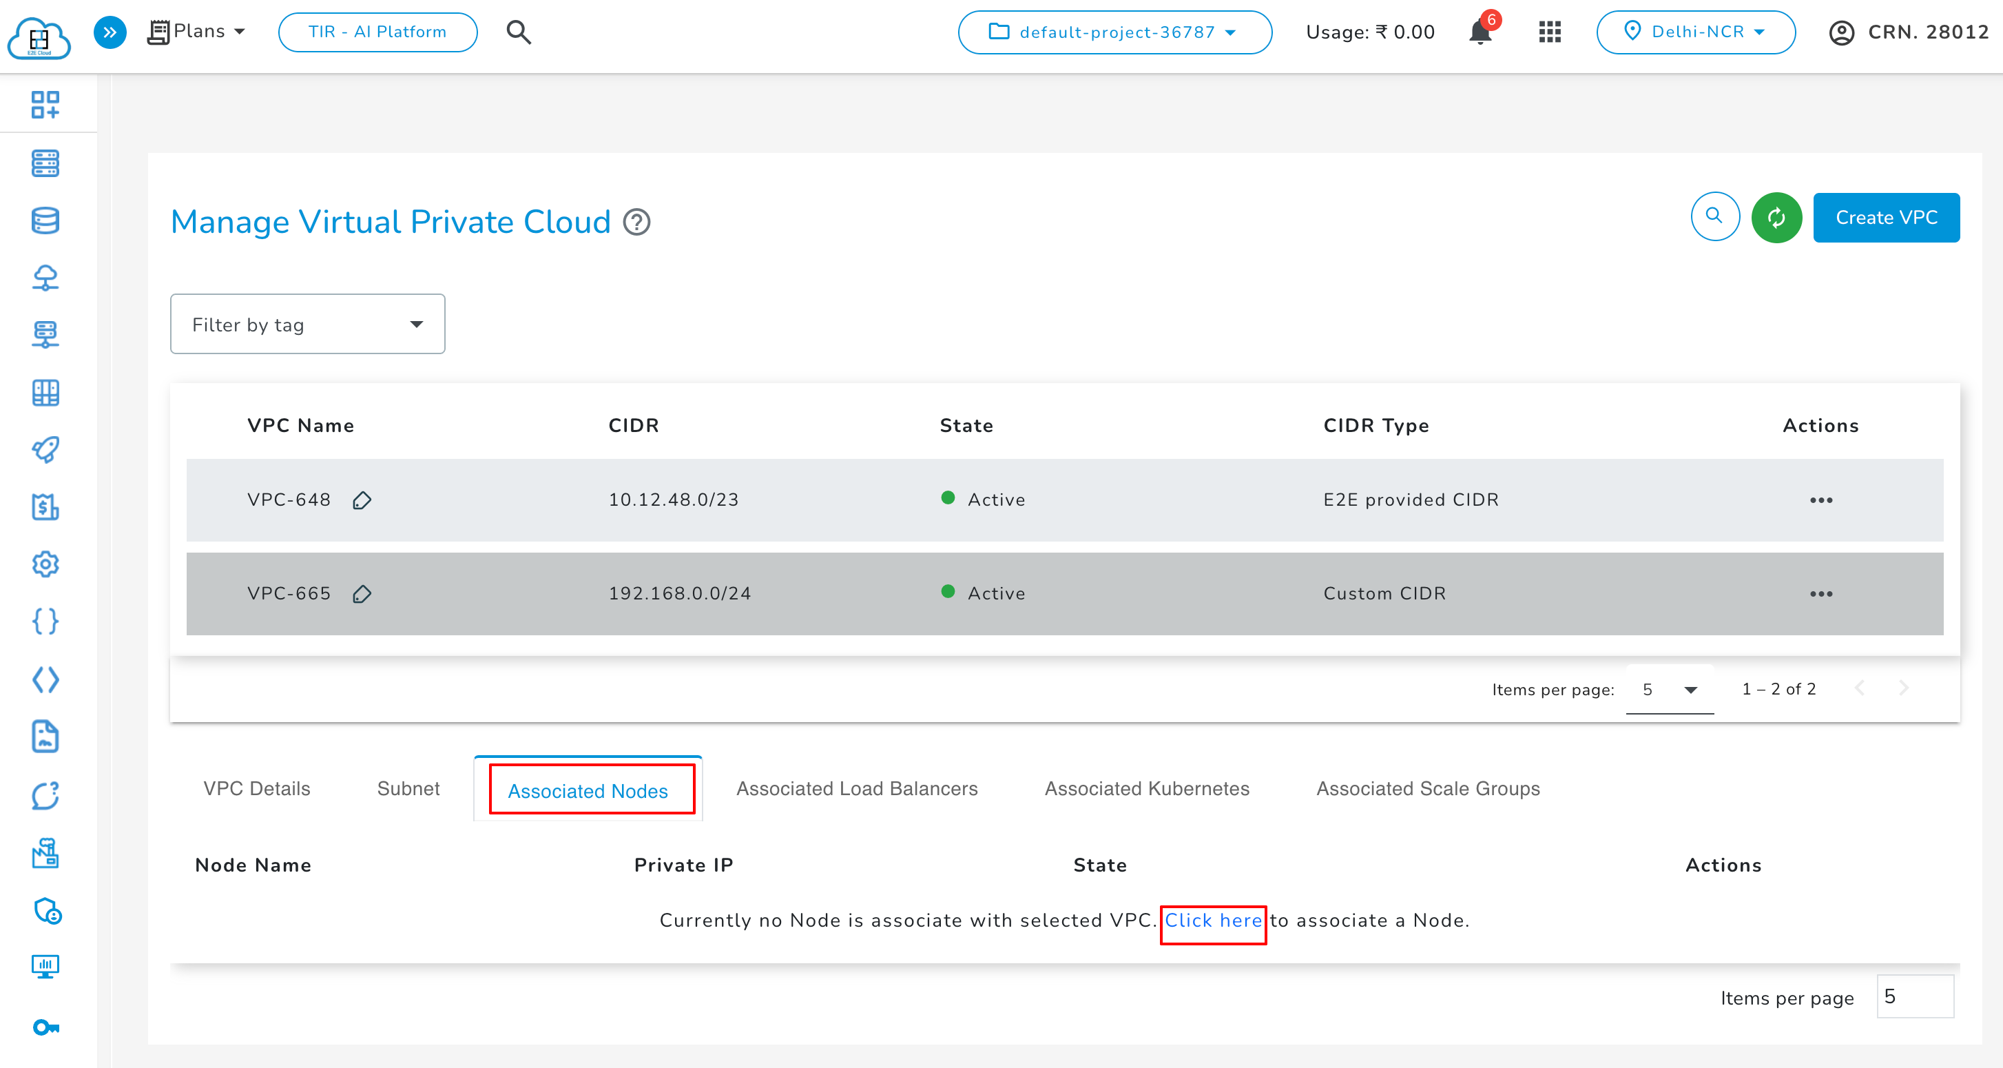Screen dimensions: 2003x1068
Task: Open the default-project-36787 project dropdown
Action: click(1114, 32)
